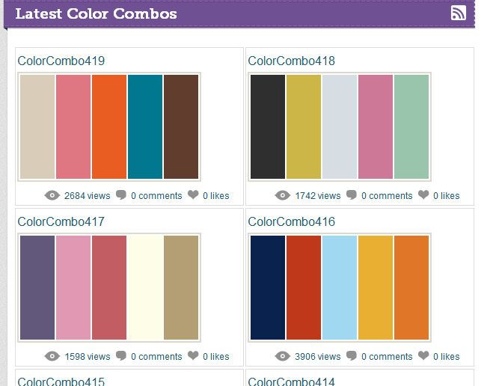Open the ColorCombo418 title link
This screenshot has height=386, width=499.
pyautogui.click(x=292, y=61)
